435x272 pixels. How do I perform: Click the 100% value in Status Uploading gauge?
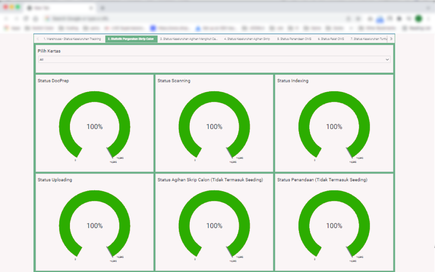click(94, 226)
